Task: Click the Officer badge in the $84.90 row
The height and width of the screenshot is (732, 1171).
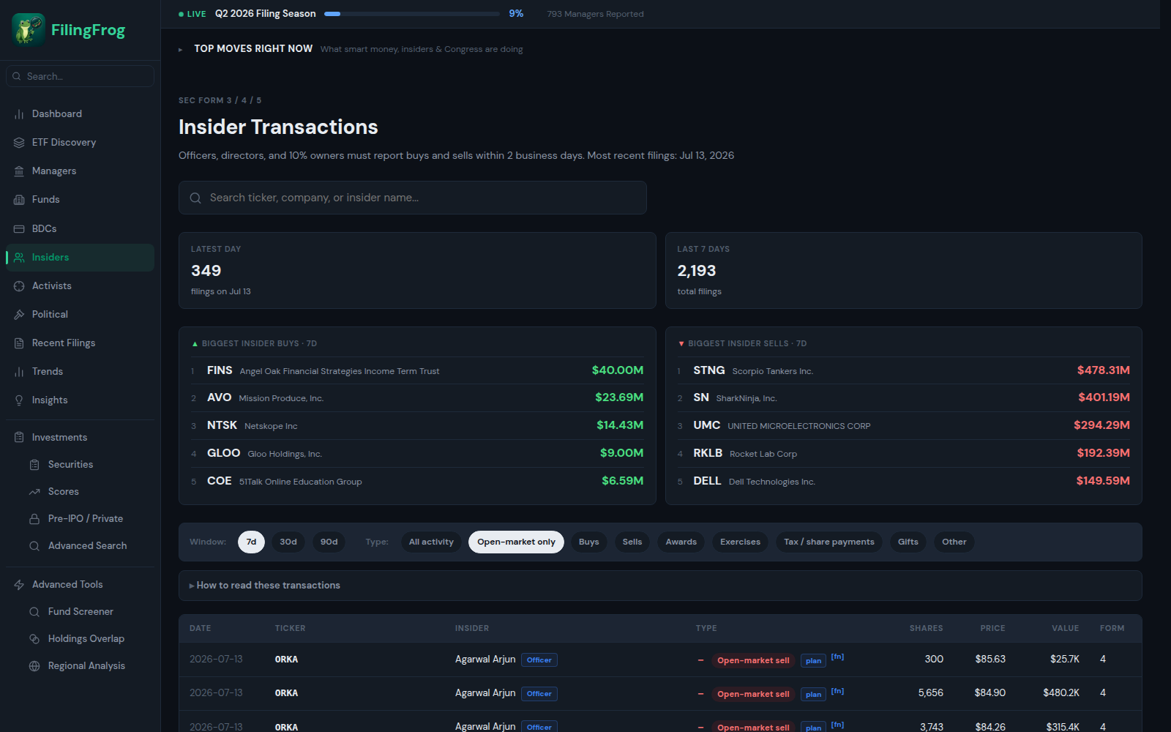Action: (539, 693)
